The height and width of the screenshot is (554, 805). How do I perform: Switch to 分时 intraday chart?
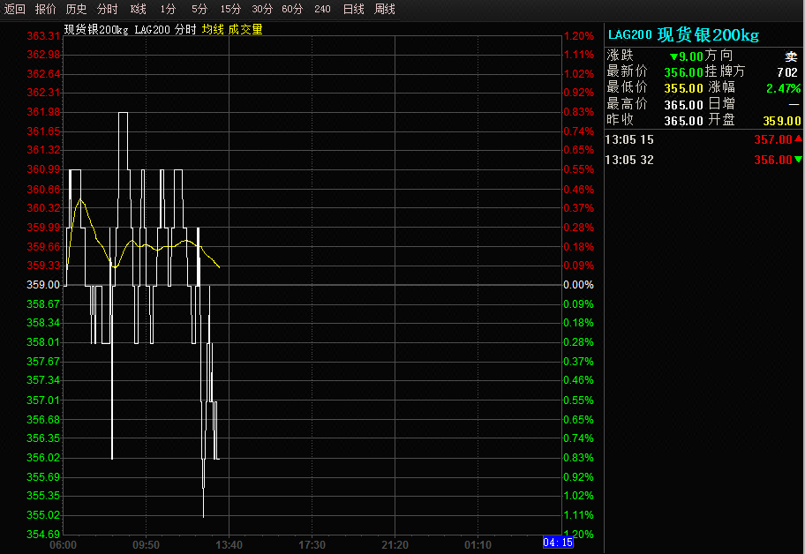[107, 9]
